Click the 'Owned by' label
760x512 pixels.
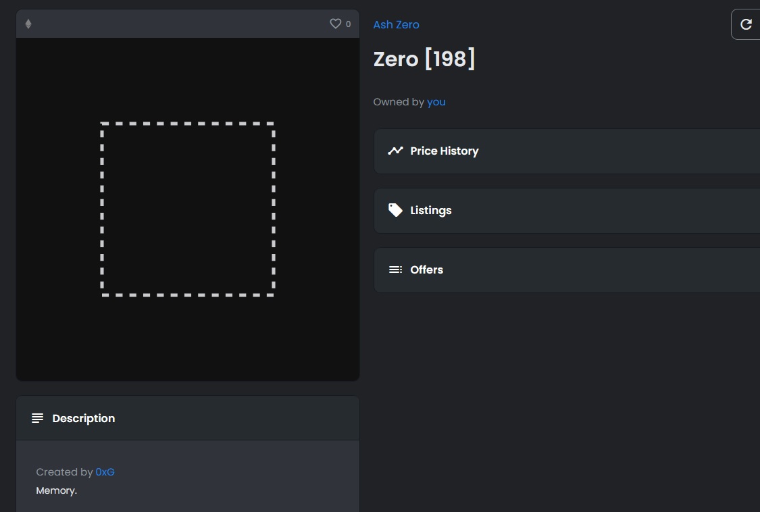[399, 102]
